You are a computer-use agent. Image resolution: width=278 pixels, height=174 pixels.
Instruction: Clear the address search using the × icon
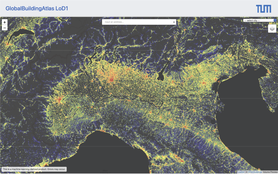(x=174, y=22)
